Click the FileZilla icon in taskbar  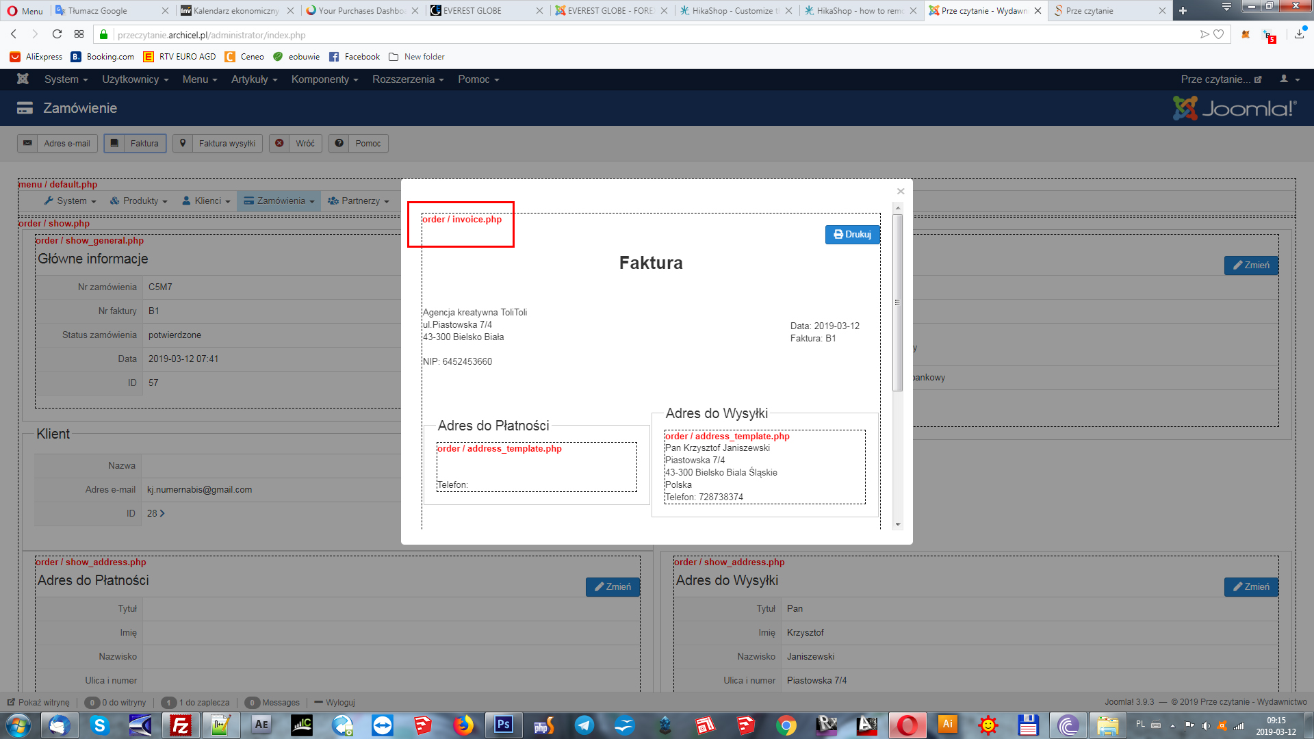(x=181, y=725)
